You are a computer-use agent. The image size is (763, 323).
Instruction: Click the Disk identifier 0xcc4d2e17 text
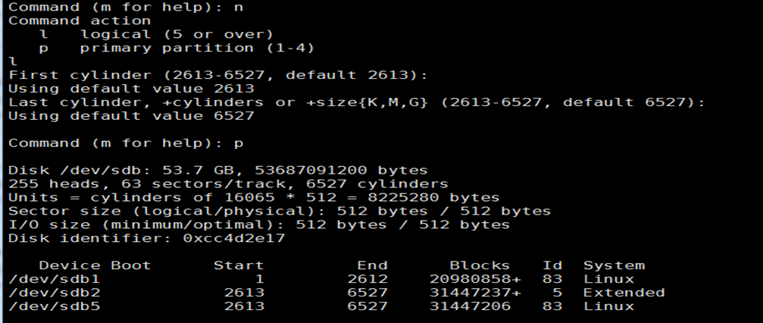click(146, 238)
